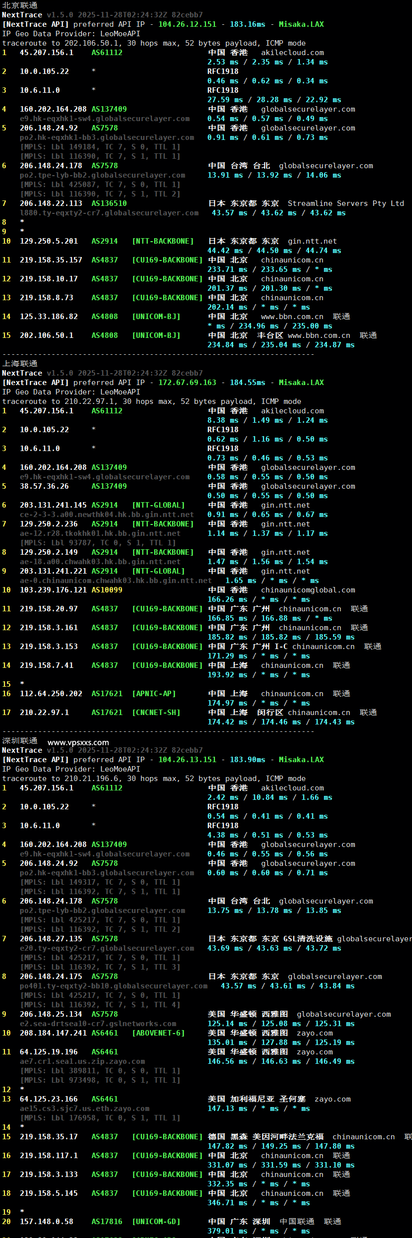
Task: Select hop IP 219.158.117.1
Action: click(49, 1156)
